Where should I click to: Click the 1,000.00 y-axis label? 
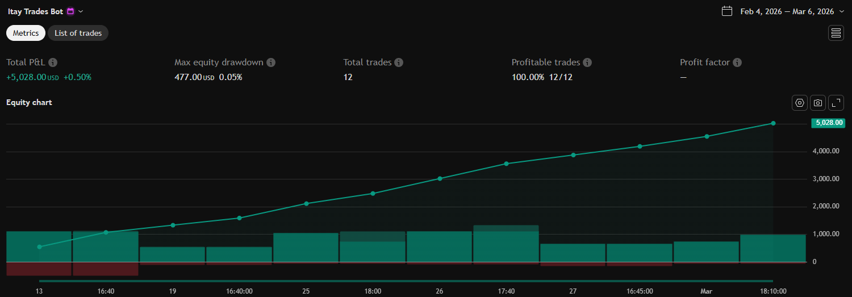coord(826,234)
